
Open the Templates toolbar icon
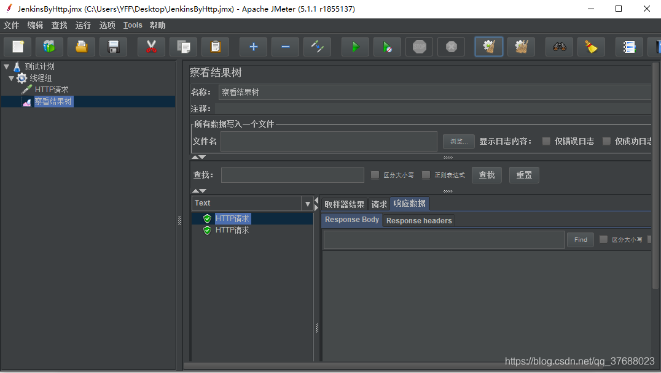tap(49, 47)
